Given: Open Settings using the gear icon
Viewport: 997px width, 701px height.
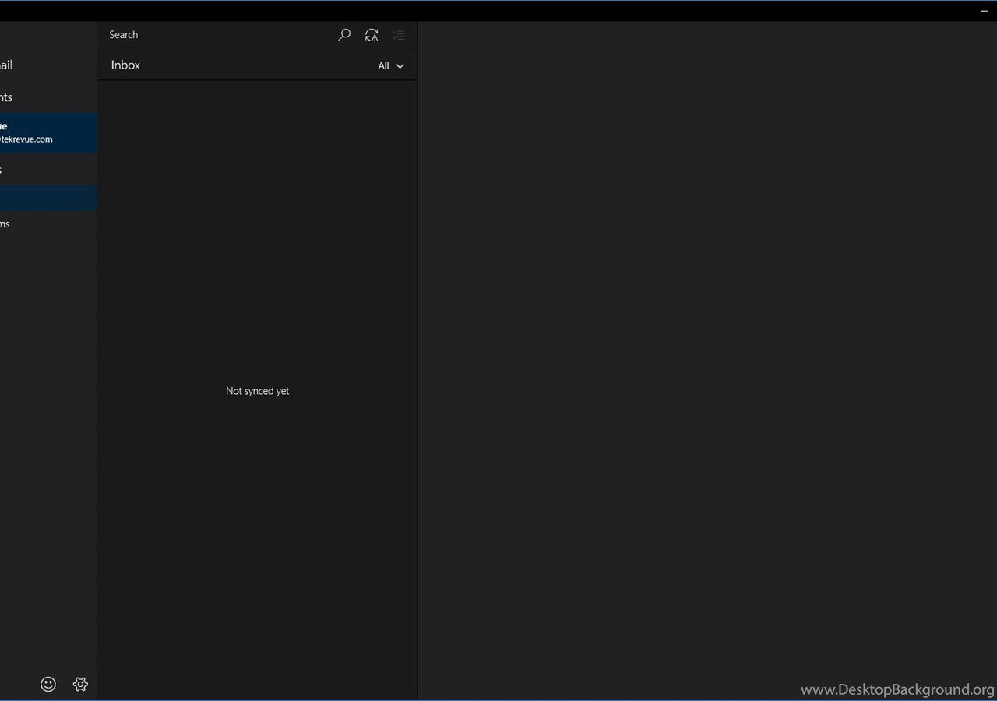Looking at the screenshot, I should pyautogui.click(x=80, y=684).
